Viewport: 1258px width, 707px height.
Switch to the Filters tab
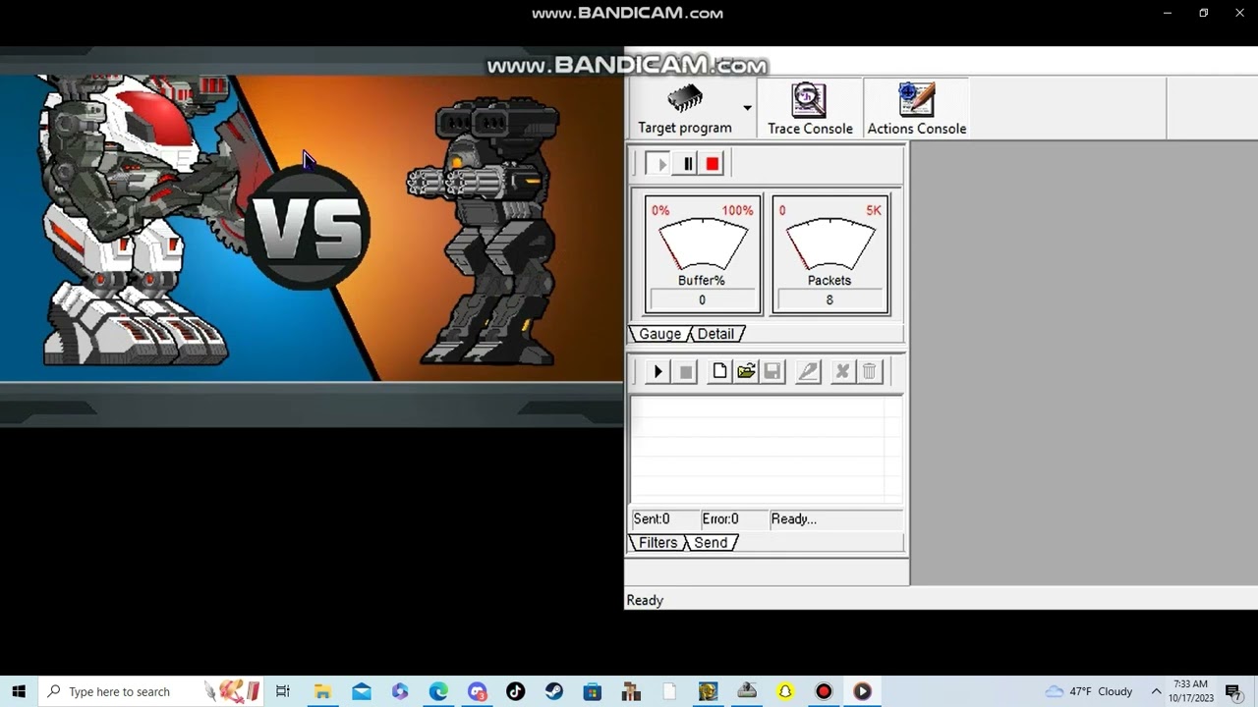point(658,543)
